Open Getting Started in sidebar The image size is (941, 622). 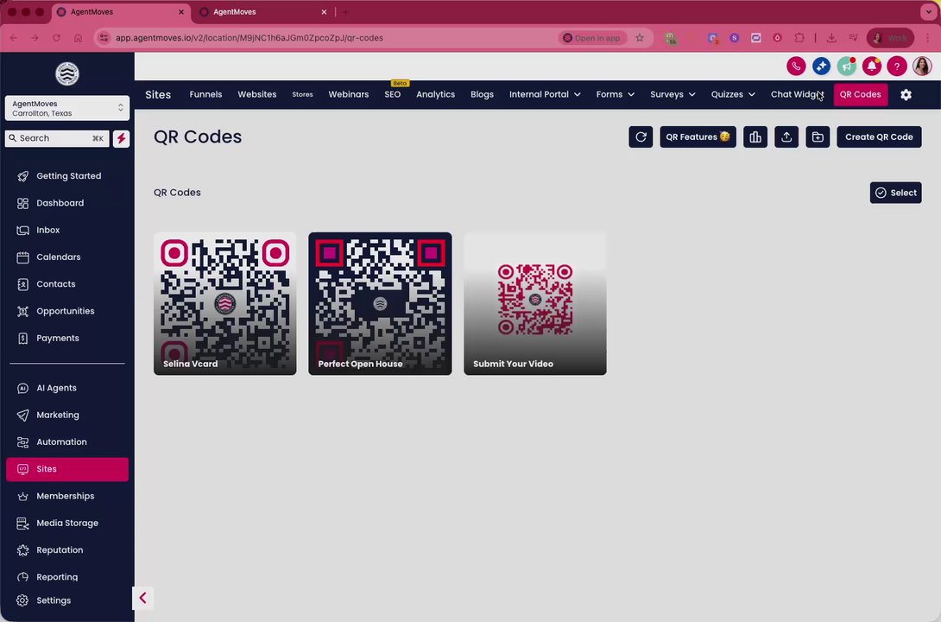coord(67,176)
